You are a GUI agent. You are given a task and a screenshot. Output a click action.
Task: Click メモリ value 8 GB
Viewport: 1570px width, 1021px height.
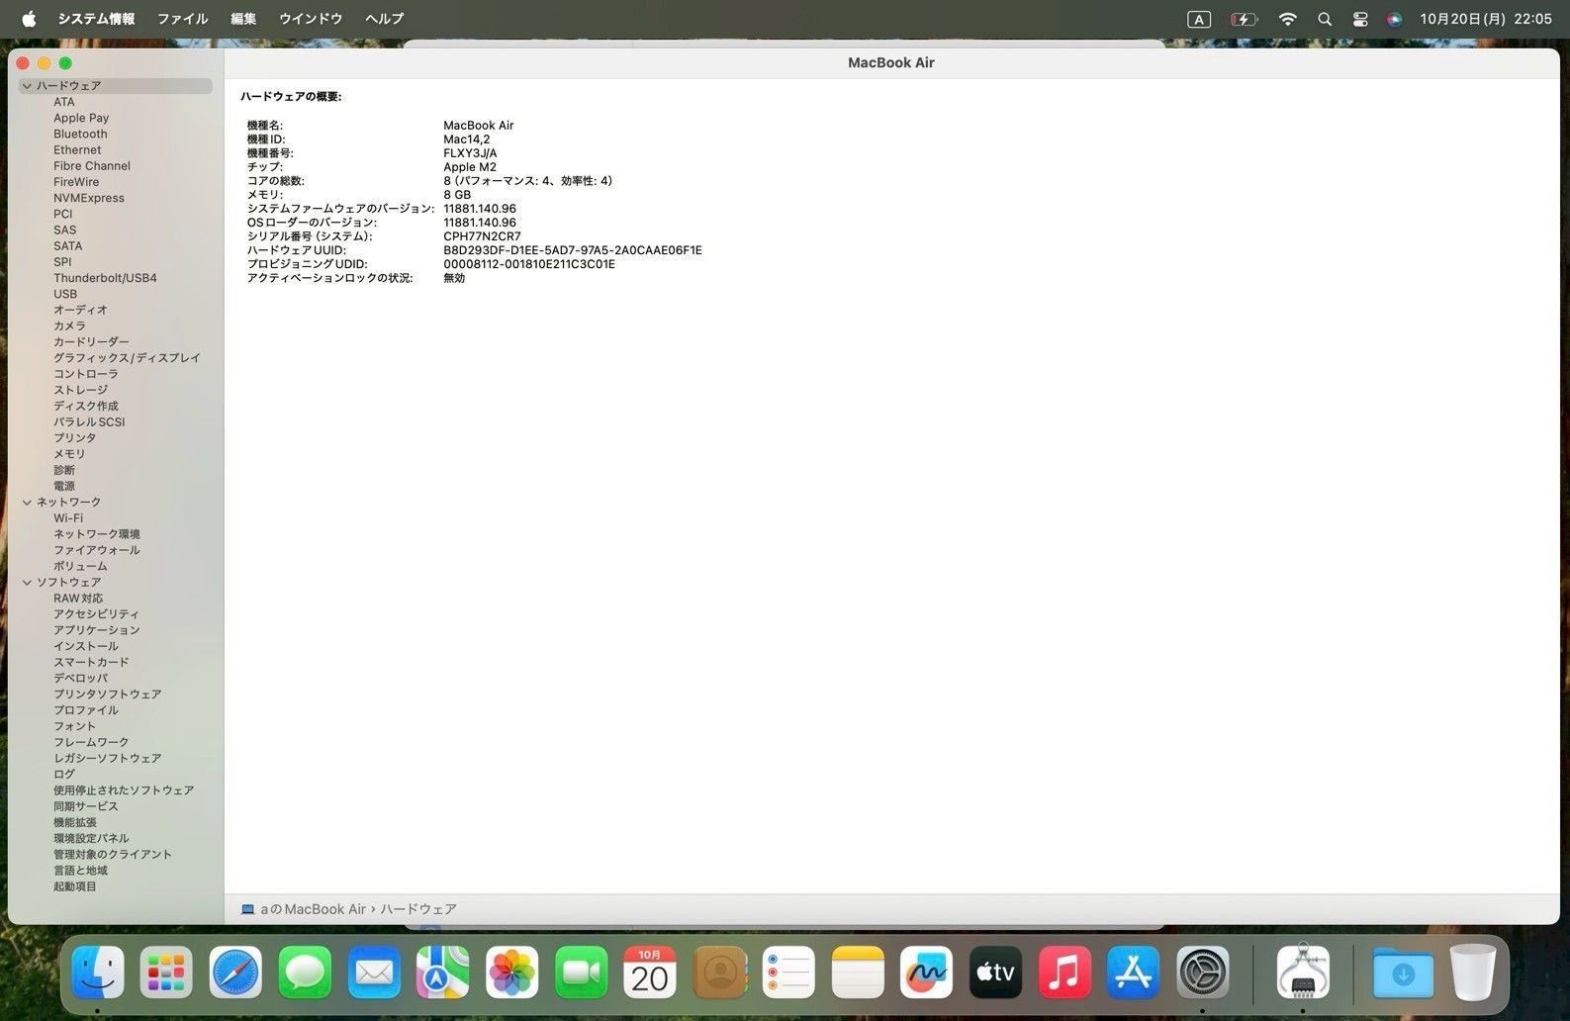click(457, 195)
